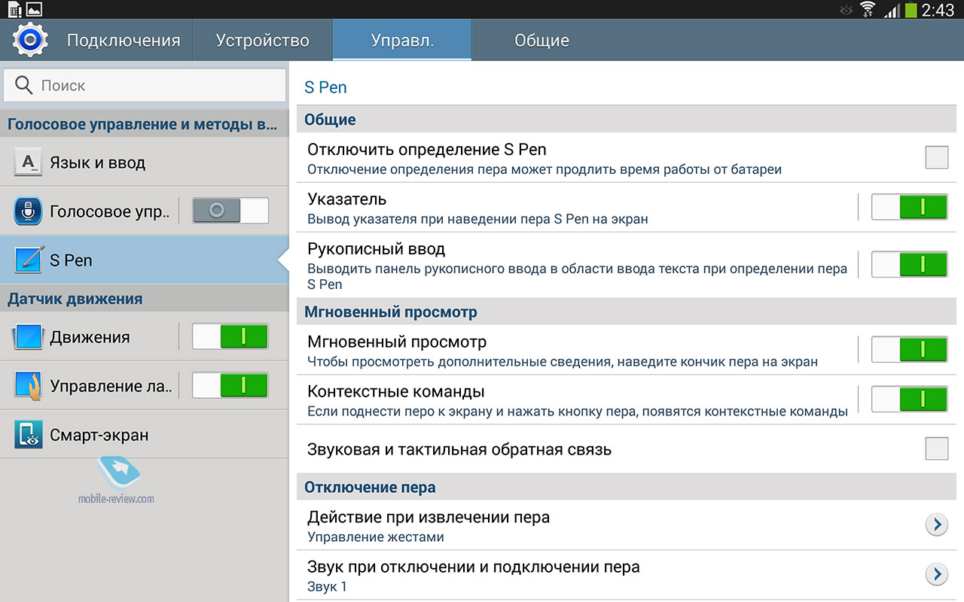Screen dimensions: 964x602
Task: Tap the Рукописный ввод setting label
Action: [x=377, y=249]
